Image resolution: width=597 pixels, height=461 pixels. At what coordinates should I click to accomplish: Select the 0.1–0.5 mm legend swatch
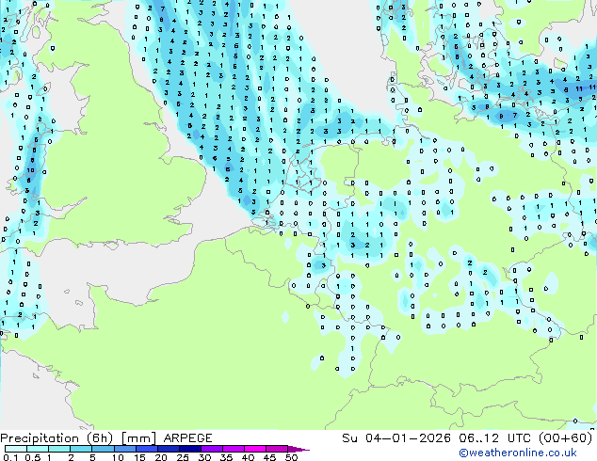(x=16, y=449)
